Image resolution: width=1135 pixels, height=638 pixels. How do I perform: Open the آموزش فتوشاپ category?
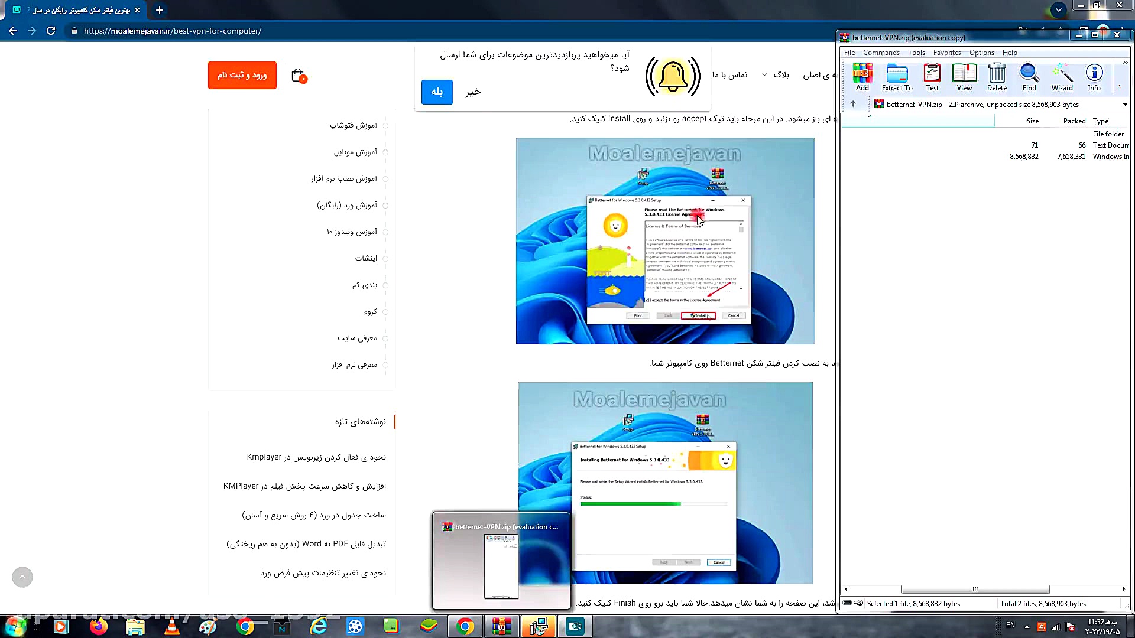[354, 125]
